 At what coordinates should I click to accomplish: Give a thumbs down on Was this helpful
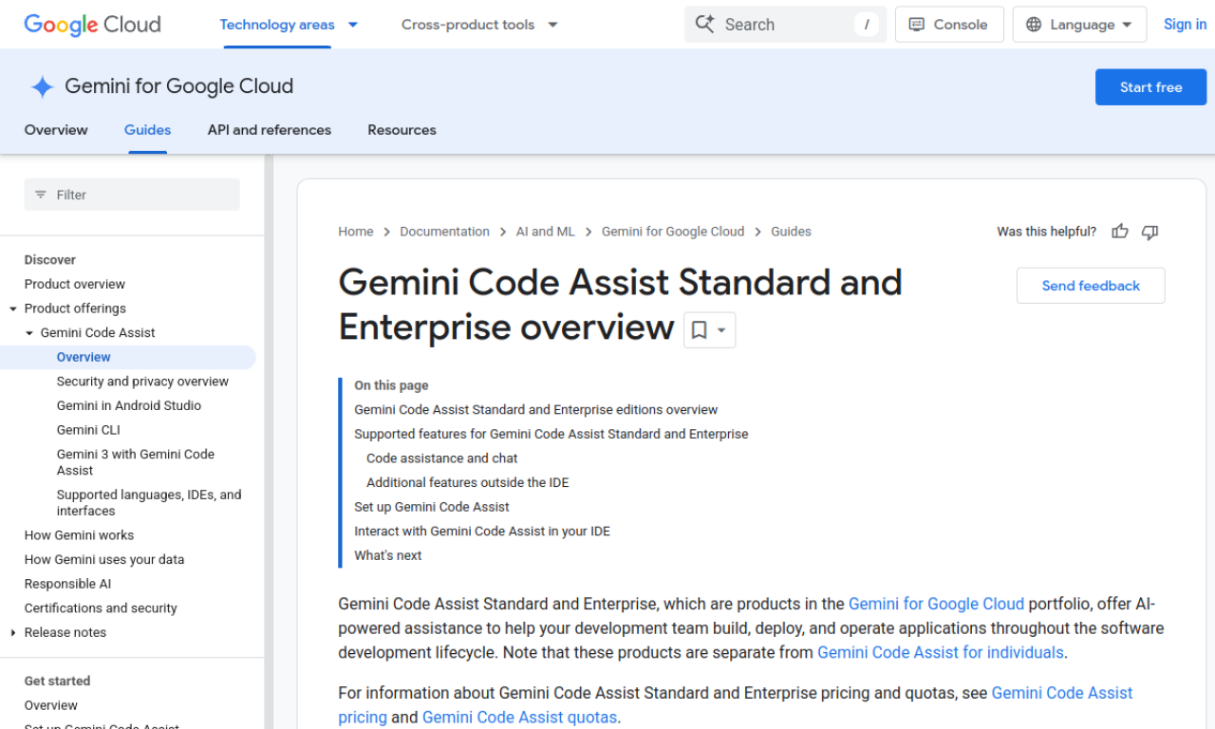[x=1150, y=231]
